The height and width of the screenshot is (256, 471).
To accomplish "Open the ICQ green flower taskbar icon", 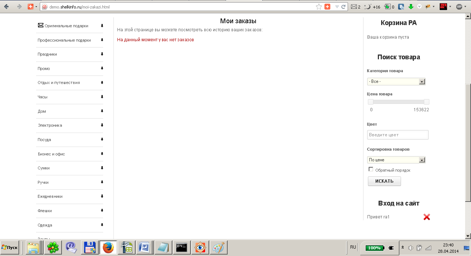I will tap(53, 248).
